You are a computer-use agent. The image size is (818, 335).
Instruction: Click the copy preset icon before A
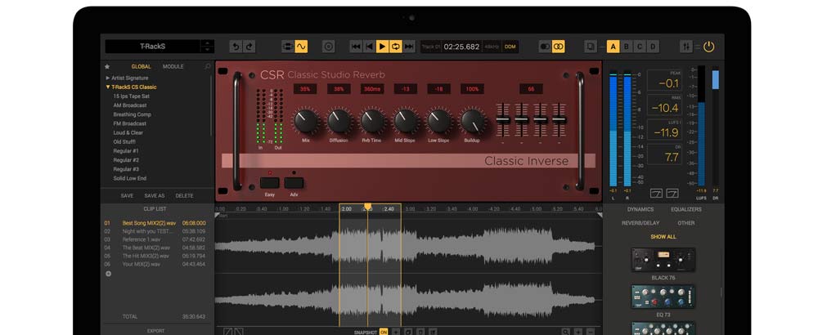(591, 47)
